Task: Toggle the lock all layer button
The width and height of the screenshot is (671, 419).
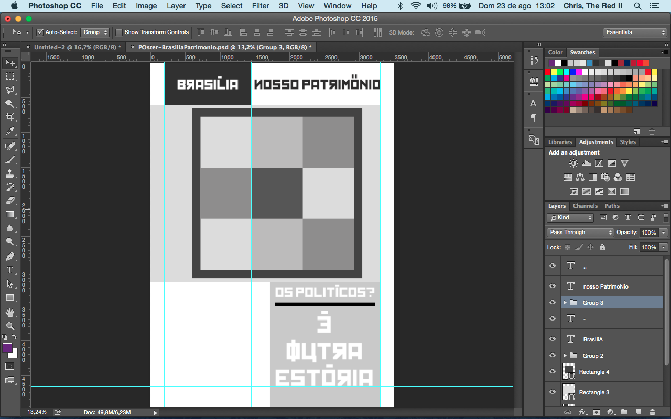Action: [602, 247]
